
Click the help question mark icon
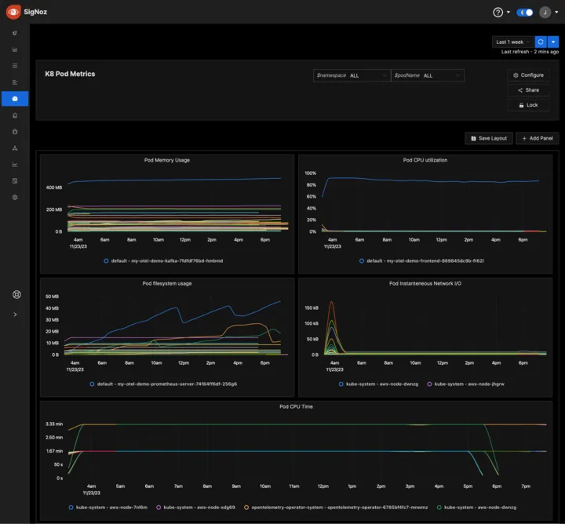tap(498, 13)
